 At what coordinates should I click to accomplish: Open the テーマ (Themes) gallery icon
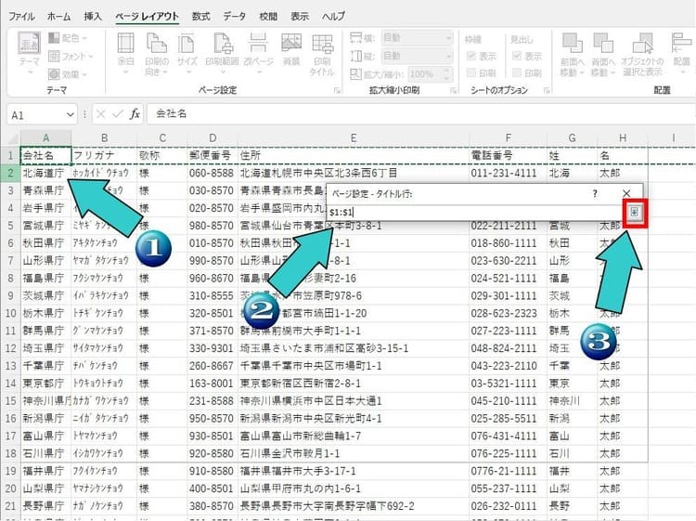click(x=30, y=44)
